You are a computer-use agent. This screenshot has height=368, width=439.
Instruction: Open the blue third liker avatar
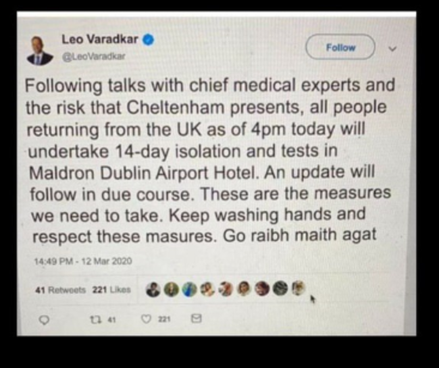pos(189,290)
